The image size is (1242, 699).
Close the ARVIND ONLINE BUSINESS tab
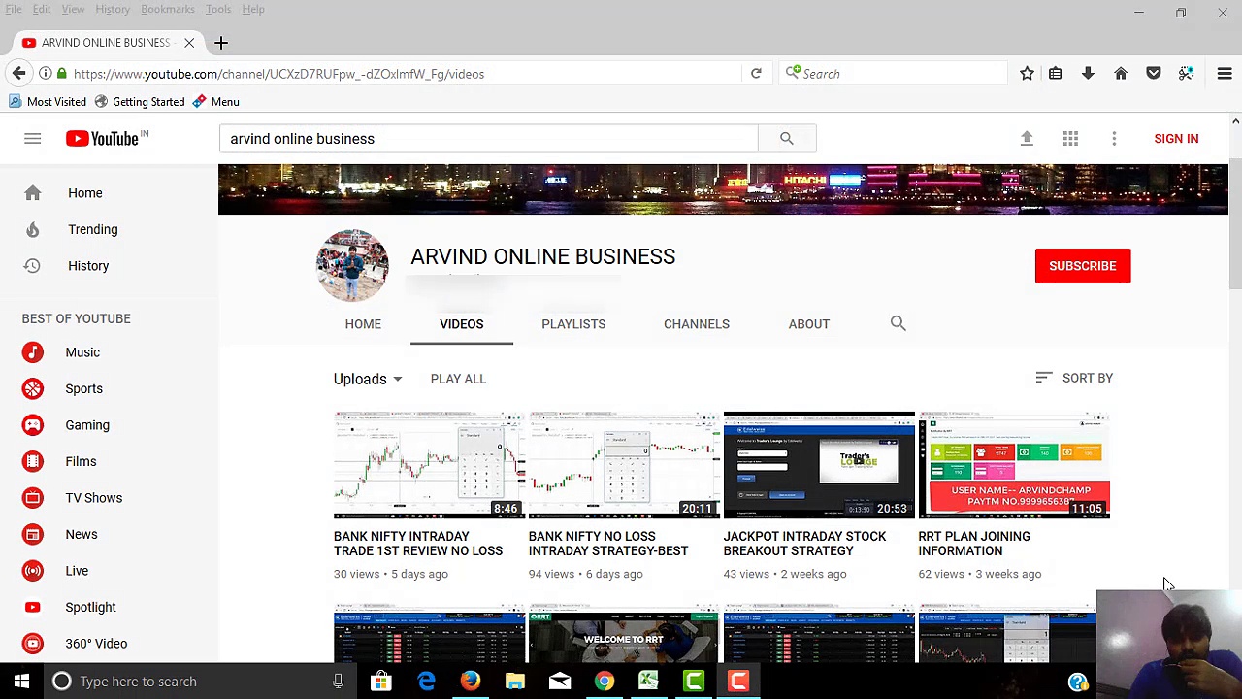pyautogui.click(x=189, y=43)
